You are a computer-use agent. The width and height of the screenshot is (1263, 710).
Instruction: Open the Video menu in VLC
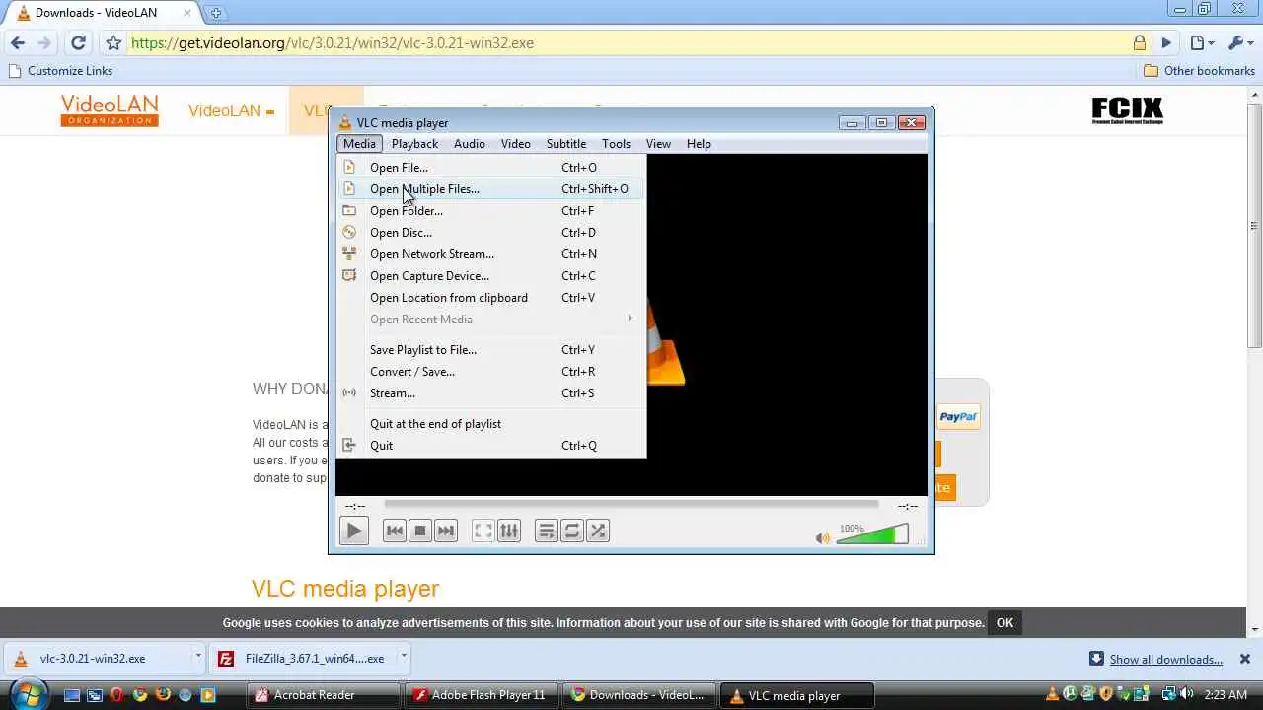(515, 143)
